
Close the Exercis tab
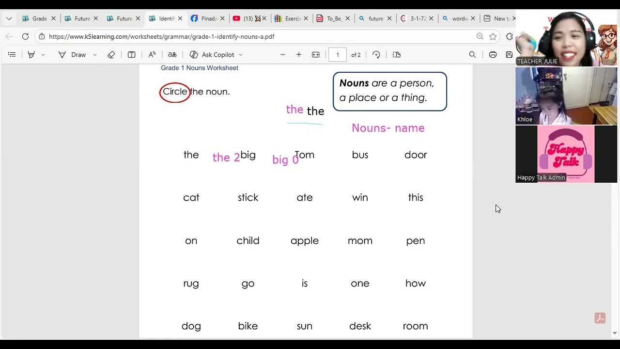[306, 18]
